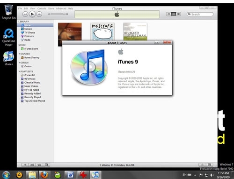Collapse the SHARED section
The image size is (234, 179).
tap(19, 54)
